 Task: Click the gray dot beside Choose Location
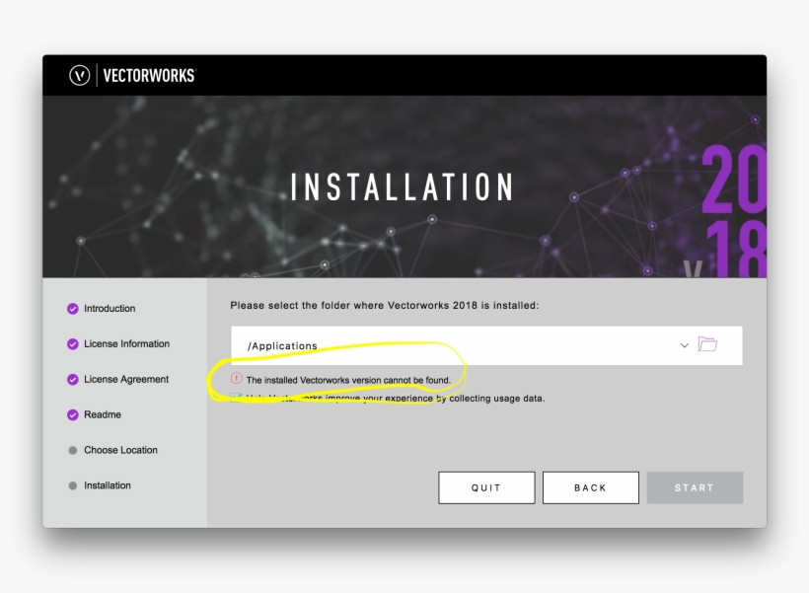point(73,451)
